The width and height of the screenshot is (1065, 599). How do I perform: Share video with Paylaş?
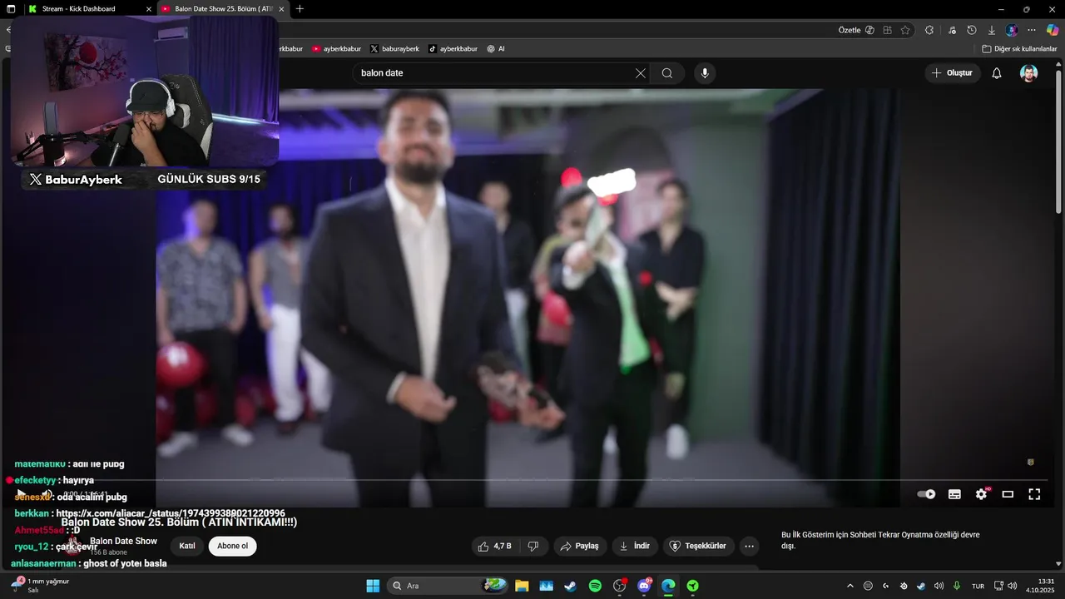(x=580, y=546)
